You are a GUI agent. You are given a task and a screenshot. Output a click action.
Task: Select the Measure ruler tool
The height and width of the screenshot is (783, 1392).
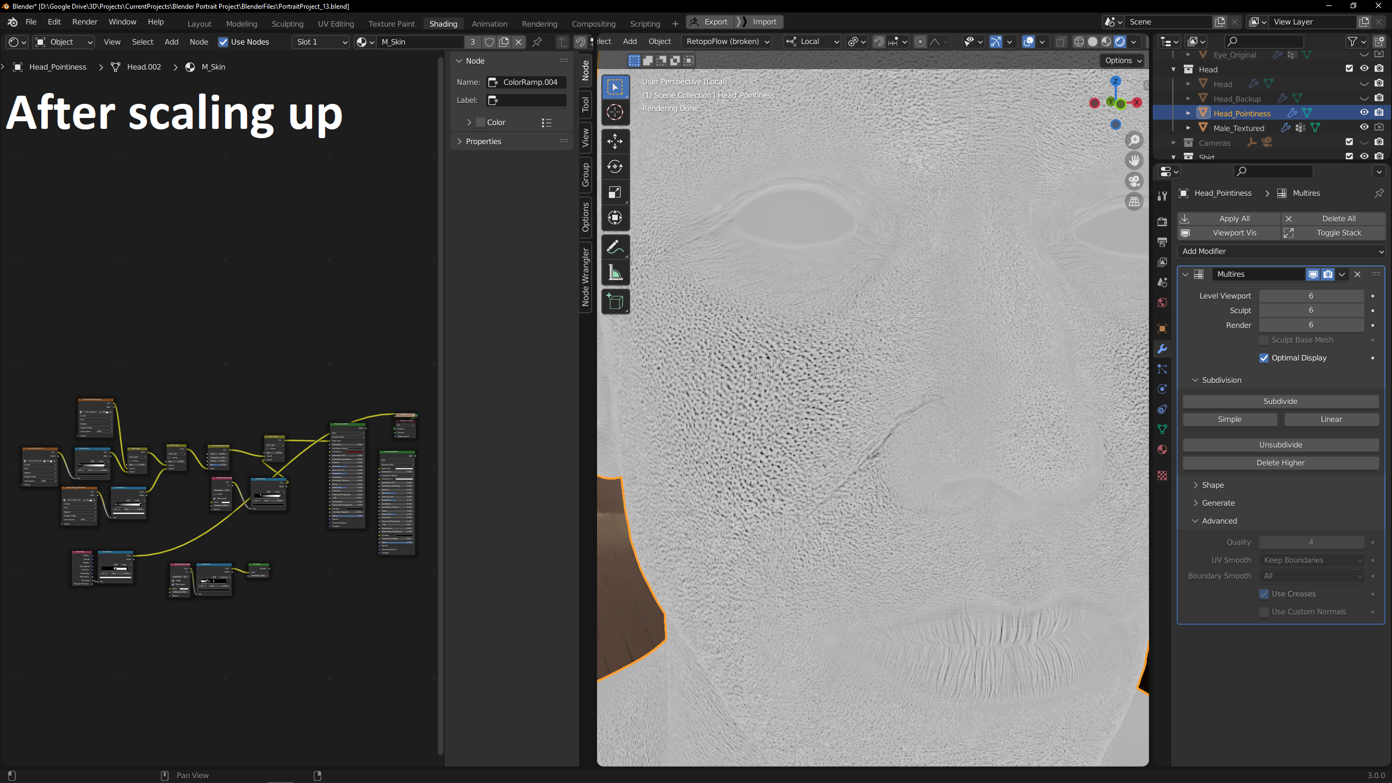[615, 273]
